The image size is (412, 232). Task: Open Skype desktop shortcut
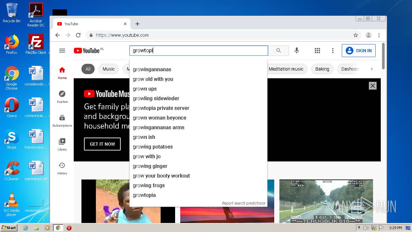tap(12, 139)
